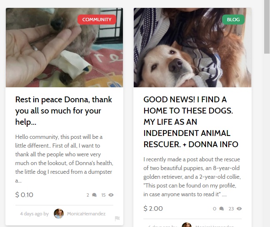
Task: Visit MonicaHernandez profile link
Action: pos(86,214)
